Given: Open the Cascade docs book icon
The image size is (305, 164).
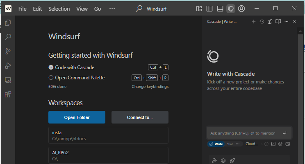Looking at the screenshot, I should pos(278,22).
